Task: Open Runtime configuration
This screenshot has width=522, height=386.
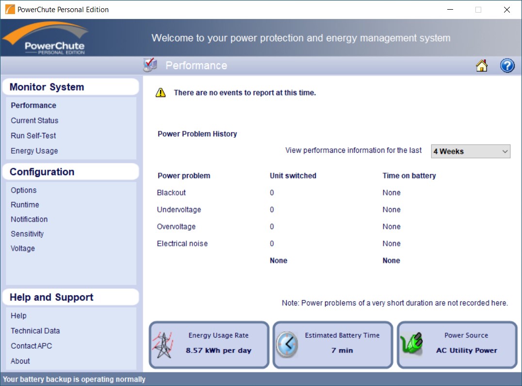Action: click(x=25, y=205)
